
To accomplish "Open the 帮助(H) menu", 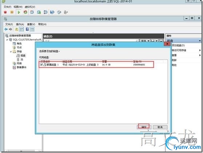I will pyautogui.click(x=42, y=24).
